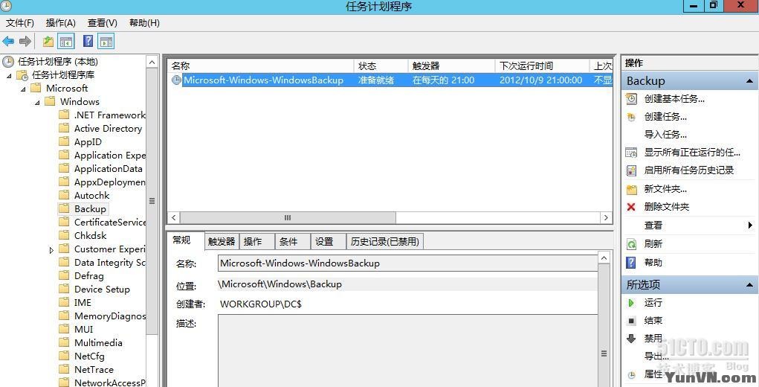Screen dimensions: 759x387
Task: Click the 结束 action link
Action: (x=653, y=321)
